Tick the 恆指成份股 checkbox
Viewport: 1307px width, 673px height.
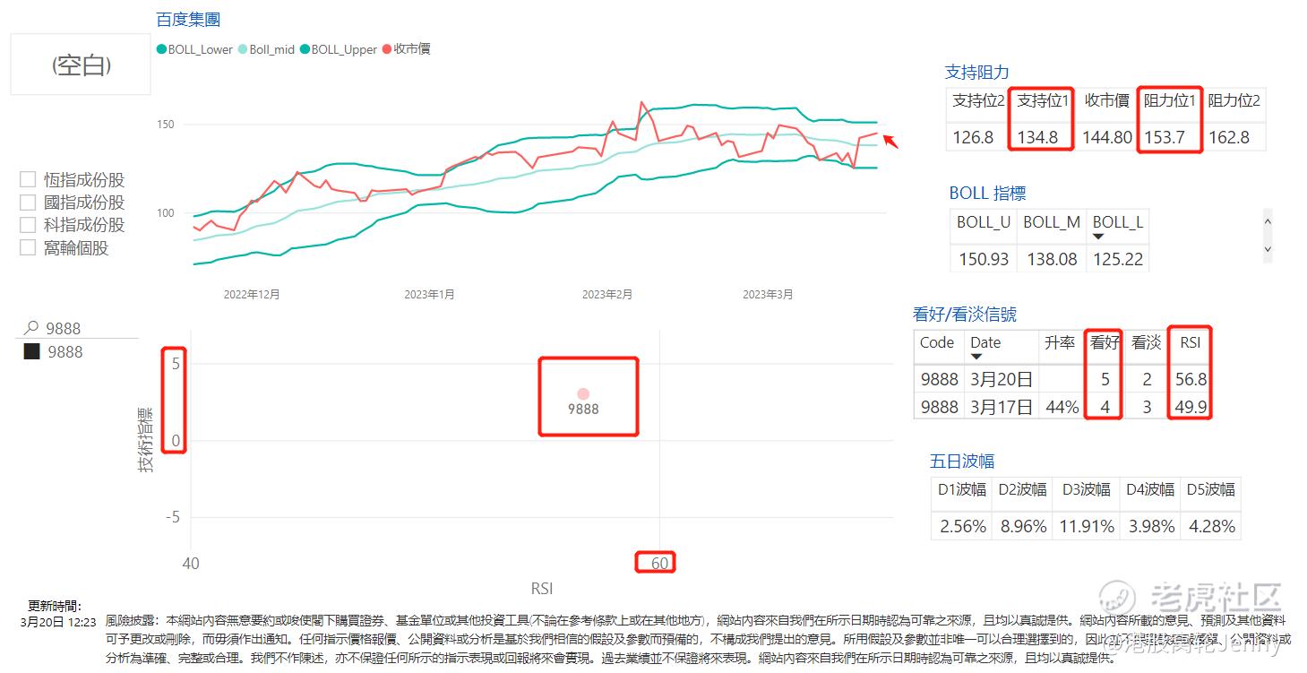[x=28, y=180]
